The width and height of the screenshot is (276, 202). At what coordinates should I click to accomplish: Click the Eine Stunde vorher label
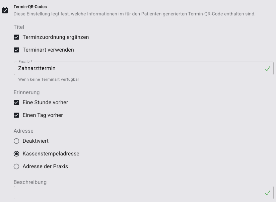pyautogui.click(x=45, y=103)
